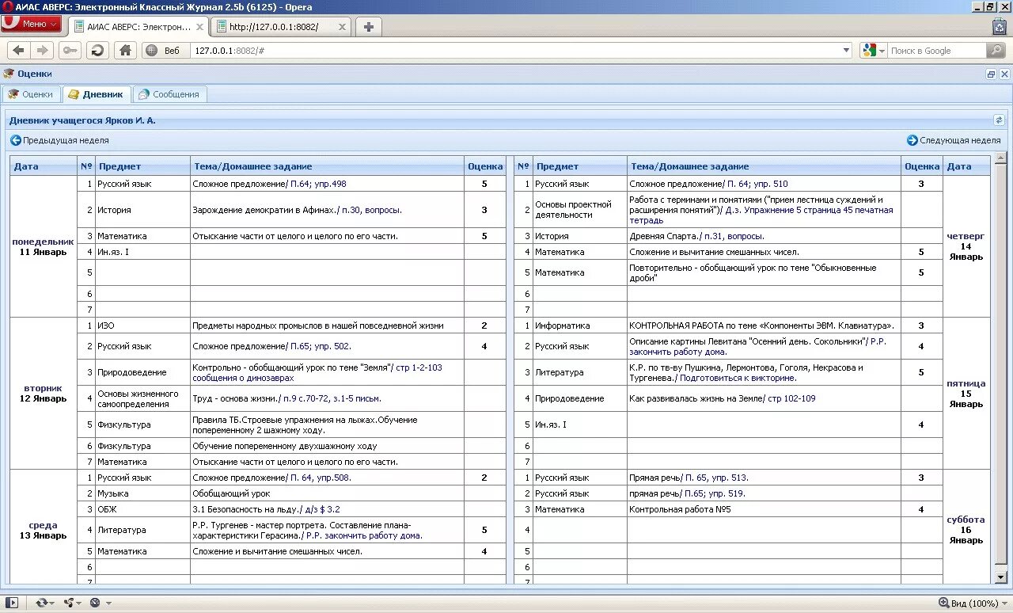The height and width of the screenshot is (613, 1013).
Task: Click the Древняя Спарта topic text
Action: pos(663,236)
